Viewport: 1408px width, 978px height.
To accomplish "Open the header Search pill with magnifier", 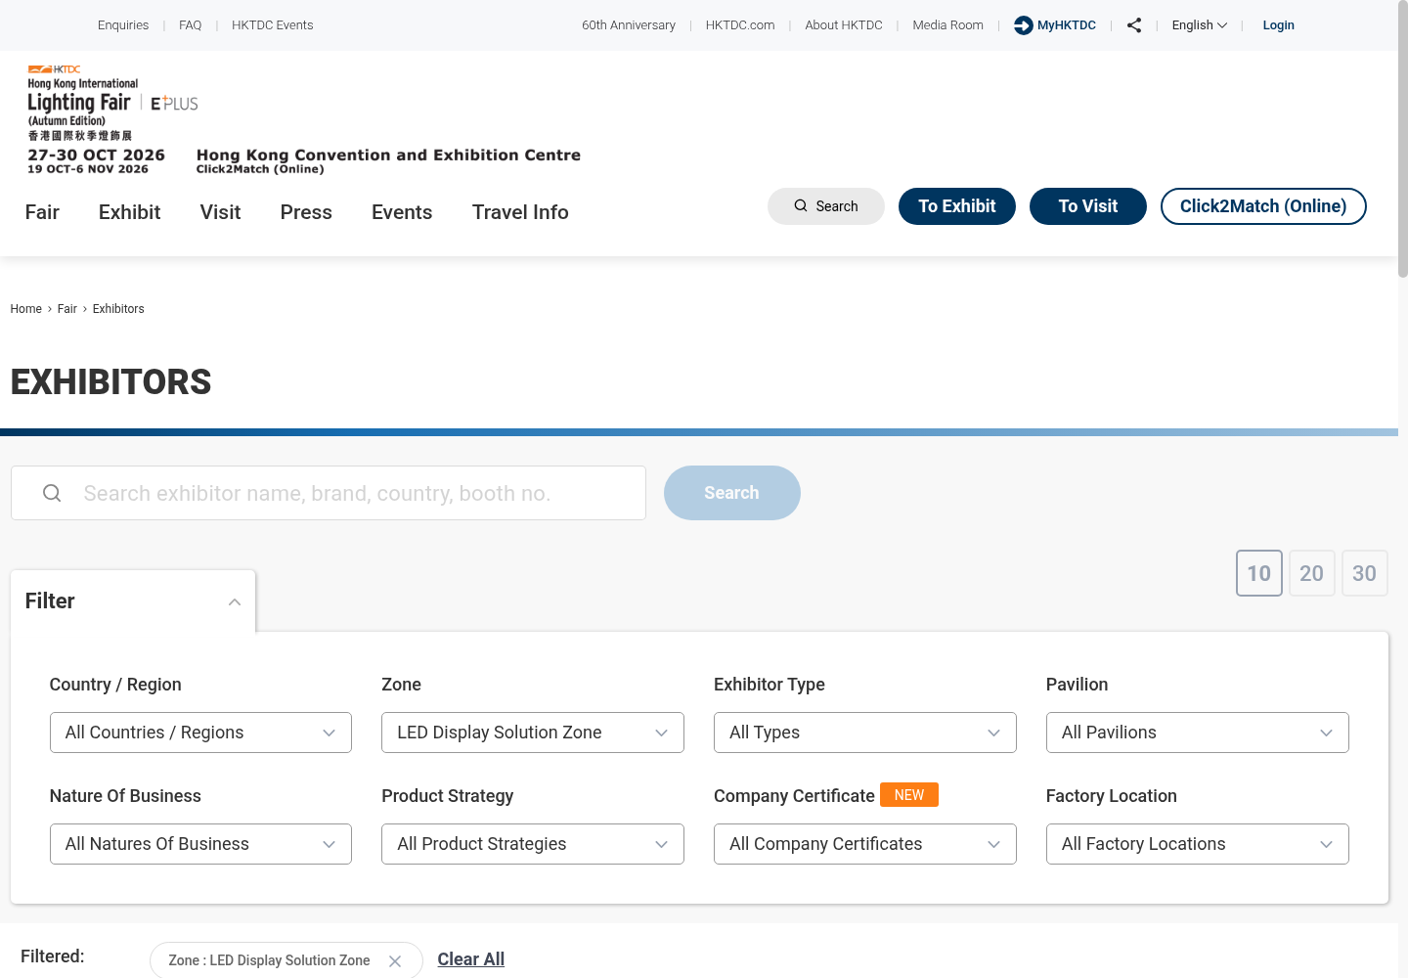I will (x=826, y=206).
